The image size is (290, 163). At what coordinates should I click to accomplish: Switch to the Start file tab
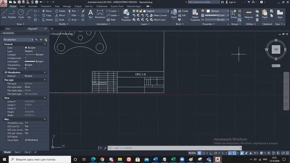8,29
